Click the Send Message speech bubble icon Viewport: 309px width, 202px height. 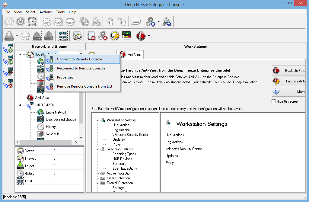[136, 21]
